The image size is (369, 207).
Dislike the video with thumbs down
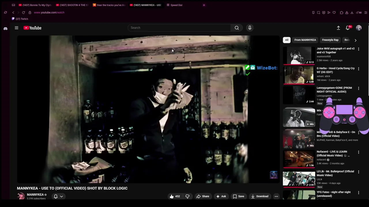pos(187,196)
